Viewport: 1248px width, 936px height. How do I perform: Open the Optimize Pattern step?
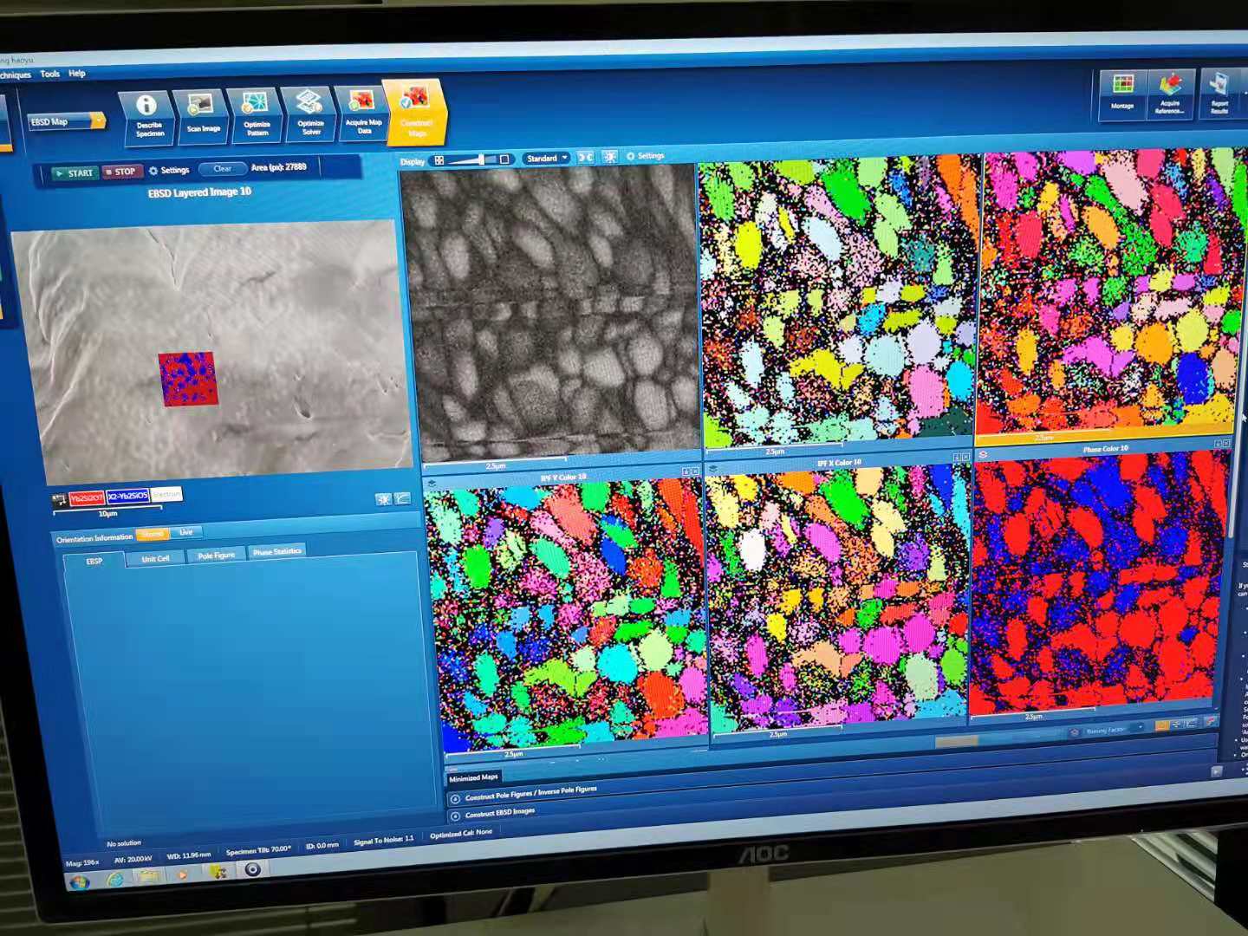click(257, 114)
